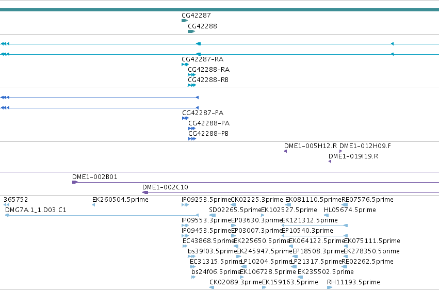Select the CG42287-RA transcript label
Screen dimensions: 439x290
click(202, 59)
